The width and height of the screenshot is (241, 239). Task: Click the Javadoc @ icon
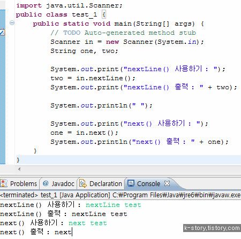pos(46,183)
